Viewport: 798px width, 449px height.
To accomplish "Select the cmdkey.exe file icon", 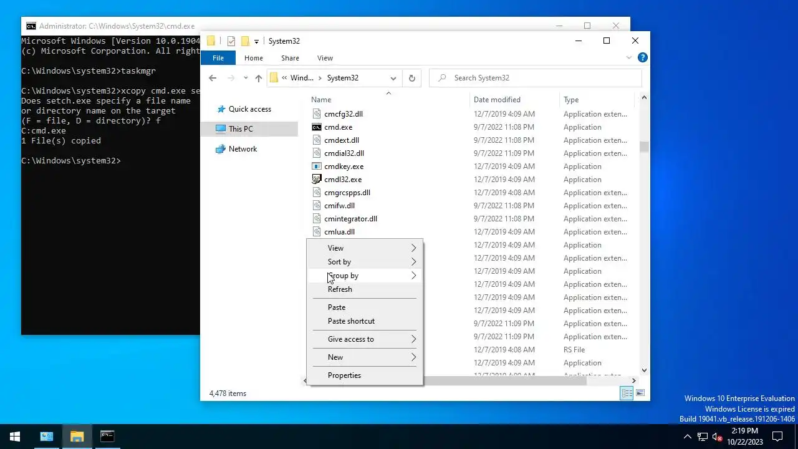I will [317, 167].
